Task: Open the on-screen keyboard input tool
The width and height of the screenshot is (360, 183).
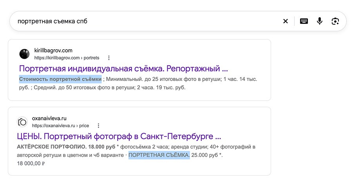Action: pyautogui.click(x=304, y=21)
